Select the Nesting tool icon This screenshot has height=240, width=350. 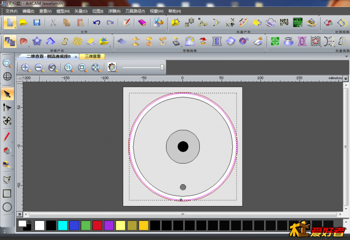click(284, 22)
